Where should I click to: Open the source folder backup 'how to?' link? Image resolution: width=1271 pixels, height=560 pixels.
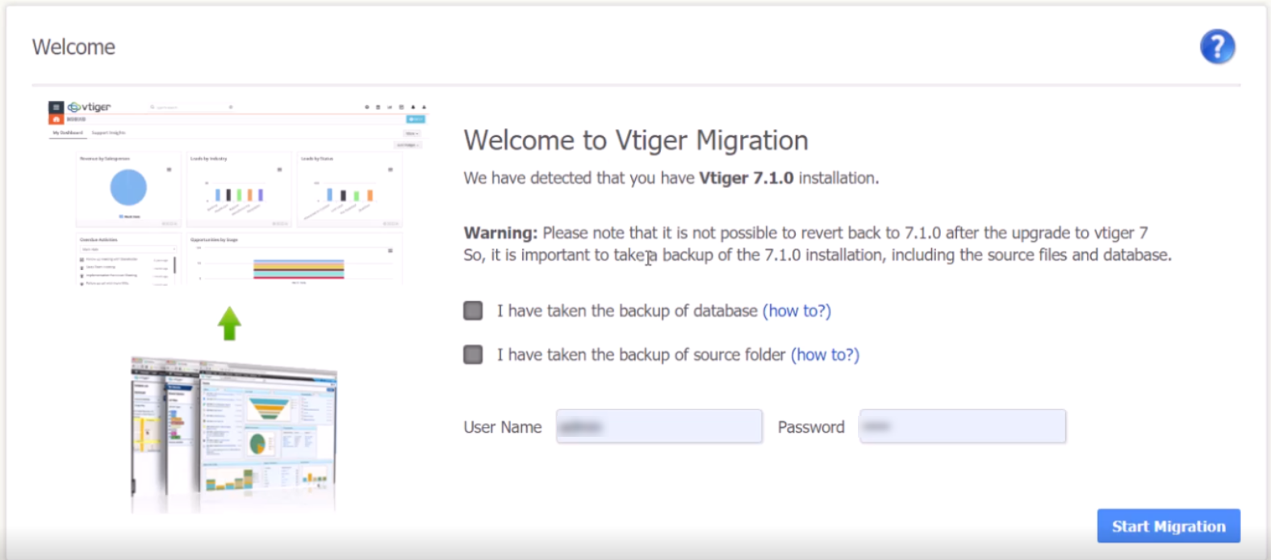825,355
